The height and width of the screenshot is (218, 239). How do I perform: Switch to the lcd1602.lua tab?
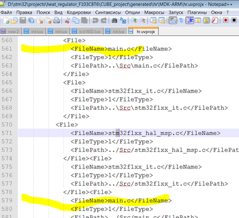click(87, 31)
